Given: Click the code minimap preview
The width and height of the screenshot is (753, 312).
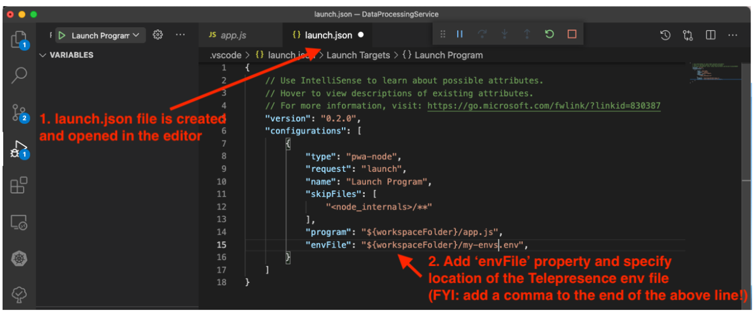Looking at the screenshot, I should point(715,72).
